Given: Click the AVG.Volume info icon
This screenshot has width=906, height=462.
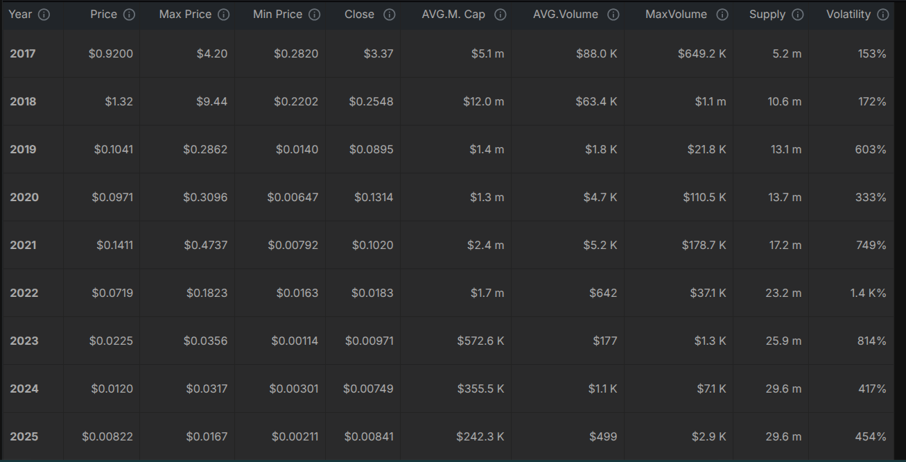Looking at the screenshot, I should click(x=613, y=15).
